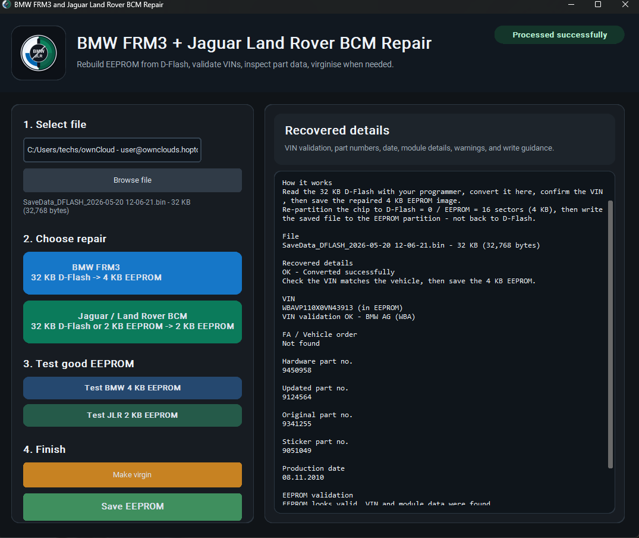Click the Processed successfully status badge
The width and height of the screenshot is (639, 538).
[559, 35]
